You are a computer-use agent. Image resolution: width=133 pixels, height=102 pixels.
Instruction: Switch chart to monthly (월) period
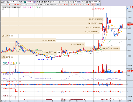[40, 2]
